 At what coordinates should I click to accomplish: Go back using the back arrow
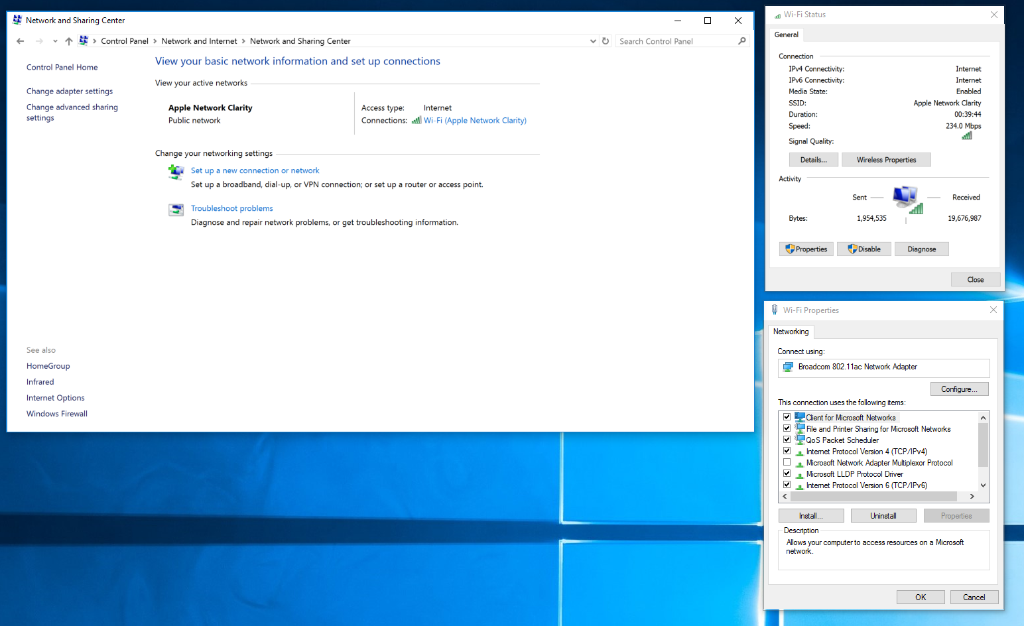(21, 41)
